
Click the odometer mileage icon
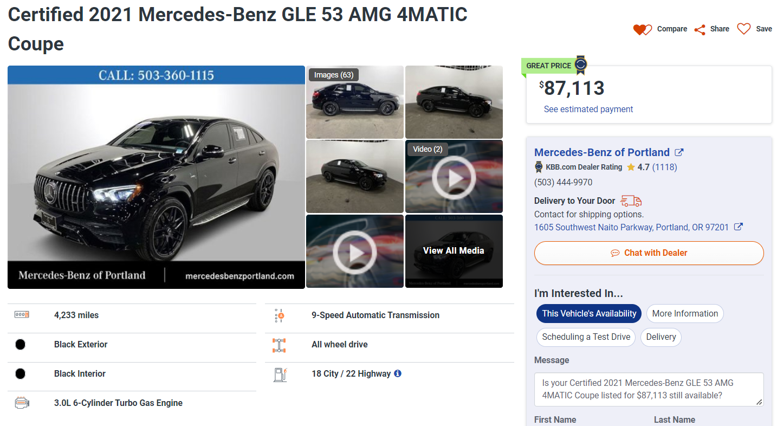click(22, 314)
